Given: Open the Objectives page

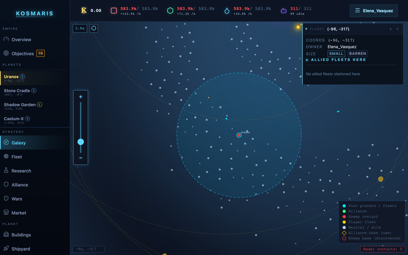Looking at the screenshot, I should 35,54.
